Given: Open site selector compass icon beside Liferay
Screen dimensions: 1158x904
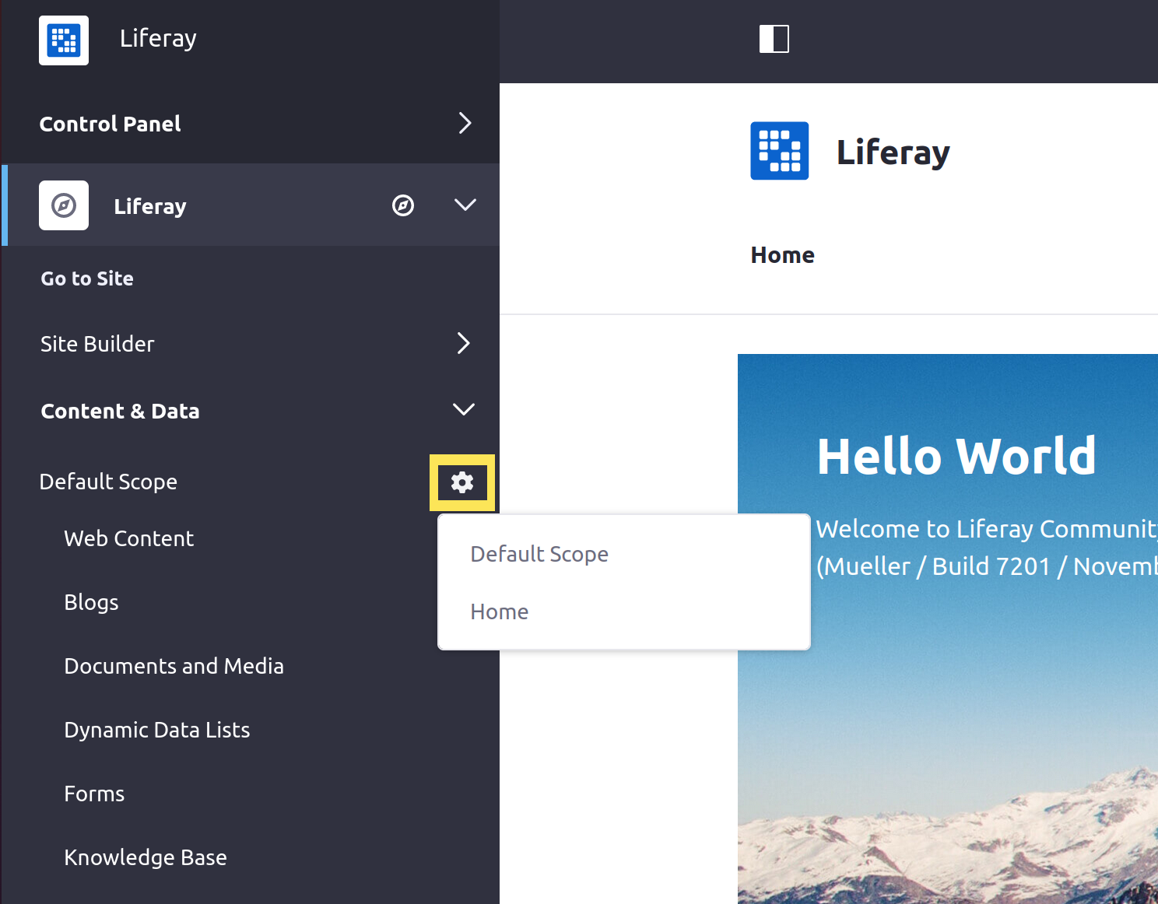Looking at the screenshot, I should click(x=403, y=205).
